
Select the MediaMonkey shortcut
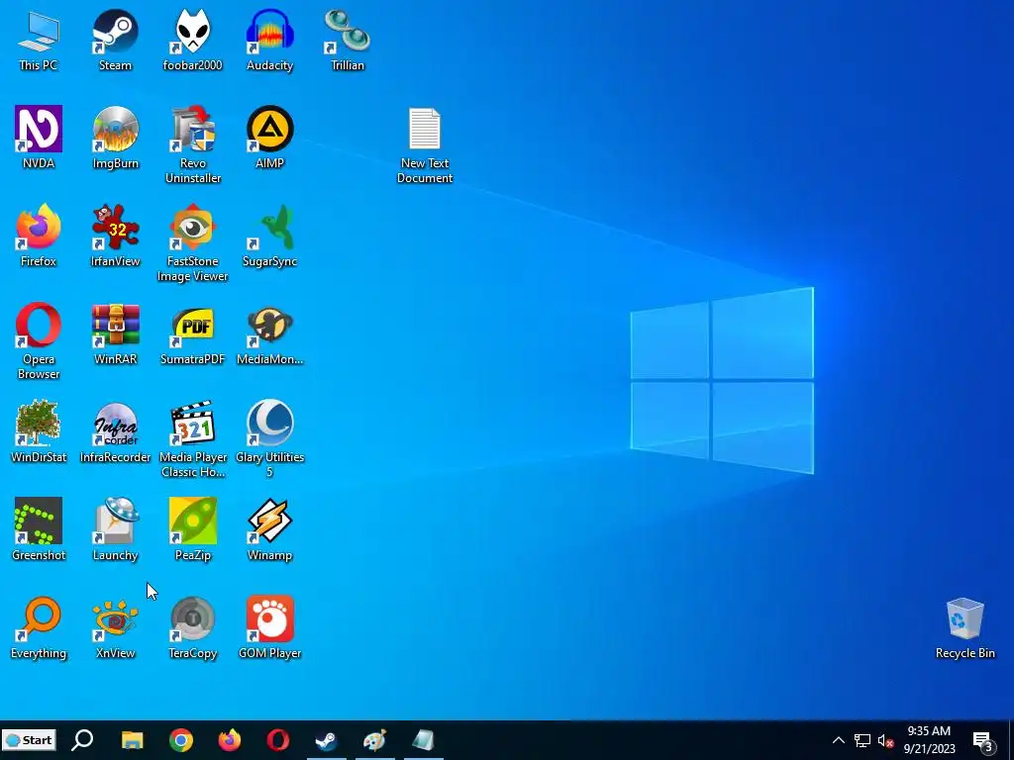(x=269, y=333)
